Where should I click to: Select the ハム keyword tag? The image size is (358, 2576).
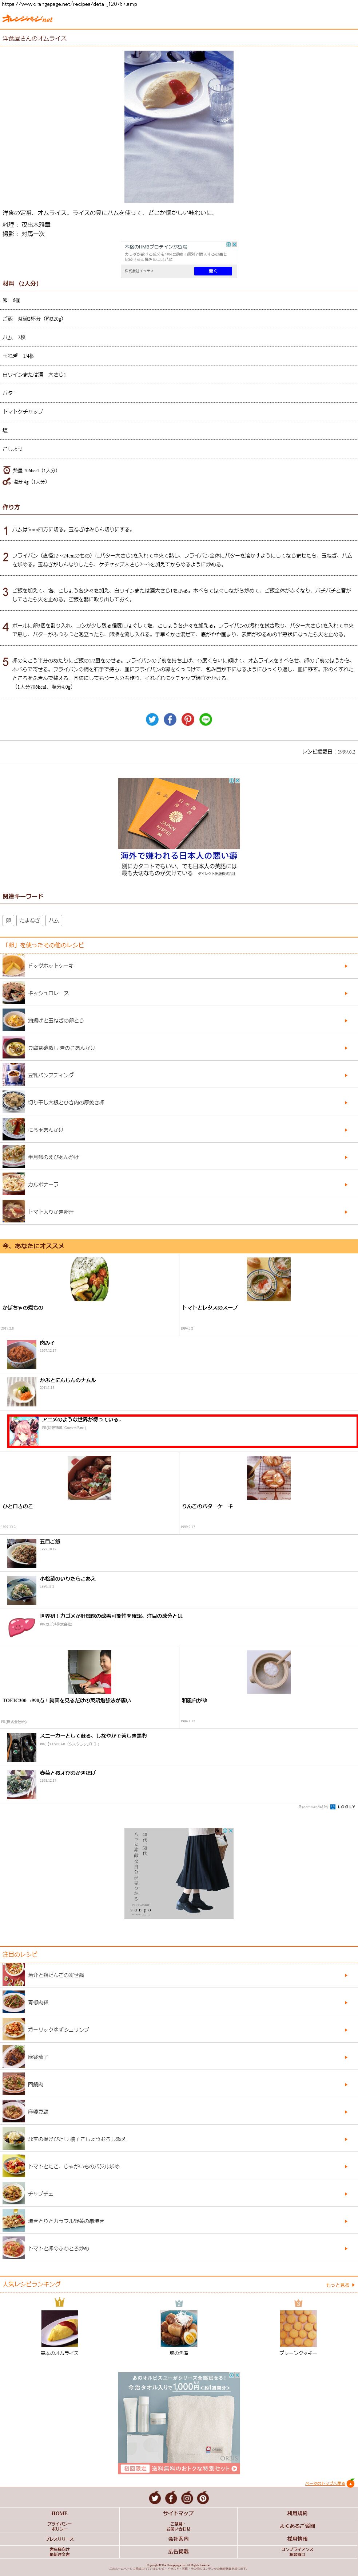[x=54, y=920]
